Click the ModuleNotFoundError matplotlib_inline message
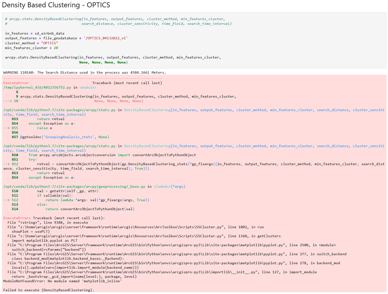The image size is (388, 294). [x=62, y=281]
